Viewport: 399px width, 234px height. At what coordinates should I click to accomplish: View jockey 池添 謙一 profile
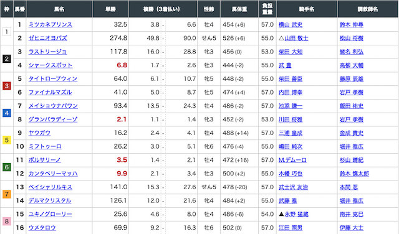[x=291, y=106]
